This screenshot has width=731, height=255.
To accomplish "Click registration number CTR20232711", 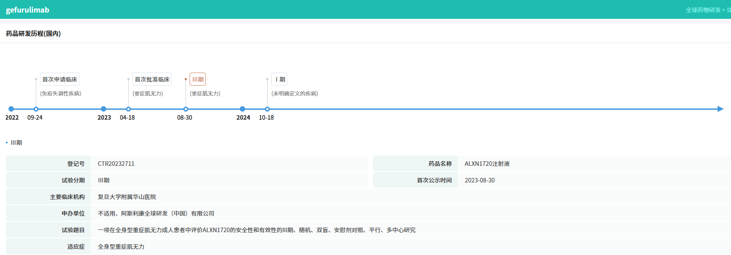I will (x=116, y=164).
